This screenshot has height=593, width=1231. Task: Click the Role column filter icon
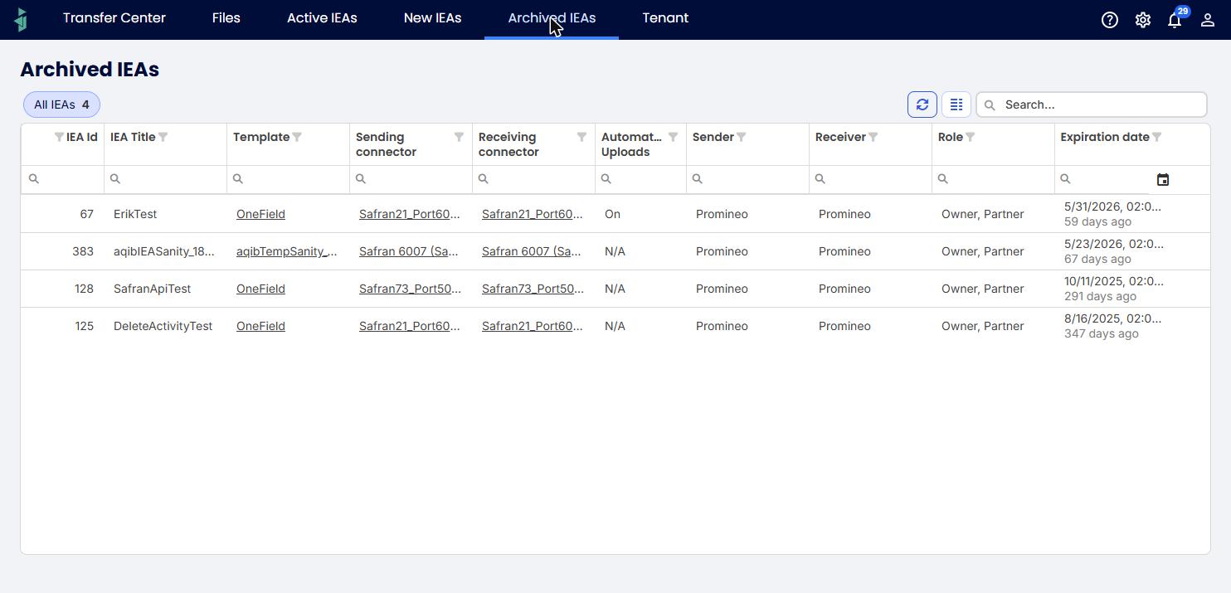coord(970,137)
